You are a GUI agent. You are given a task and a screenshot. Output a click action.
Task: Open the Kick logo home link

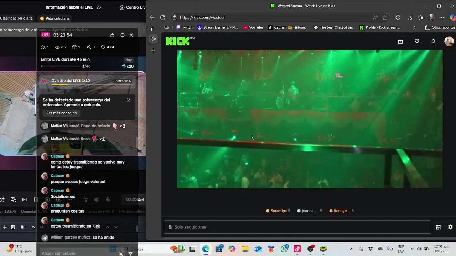coord(180,41)
